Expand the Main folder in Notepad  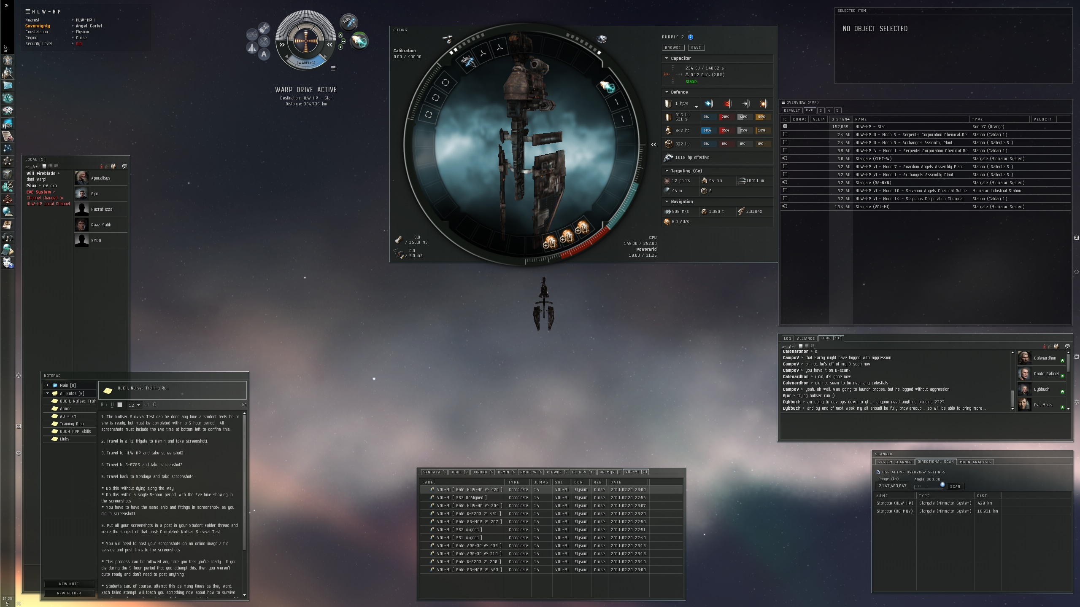(48, 385)
